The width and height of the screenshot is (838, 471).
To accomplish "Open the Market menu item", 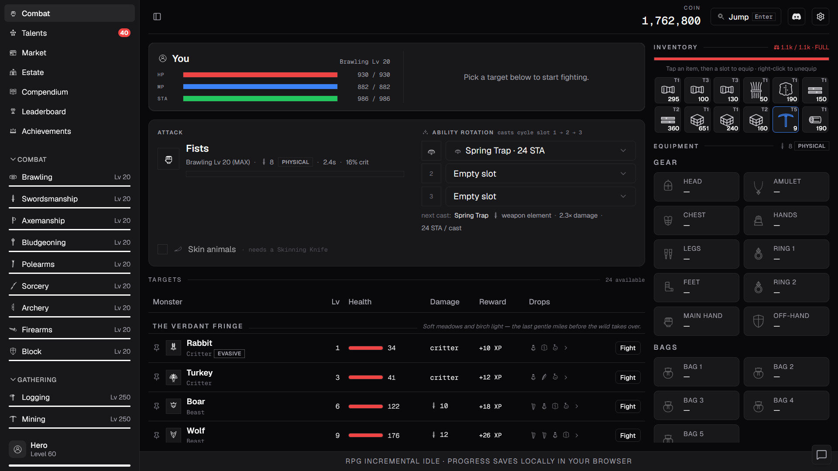I will (70, 53).
